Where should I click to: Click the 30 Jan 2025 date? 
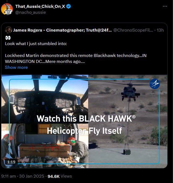tap(32, 176)
